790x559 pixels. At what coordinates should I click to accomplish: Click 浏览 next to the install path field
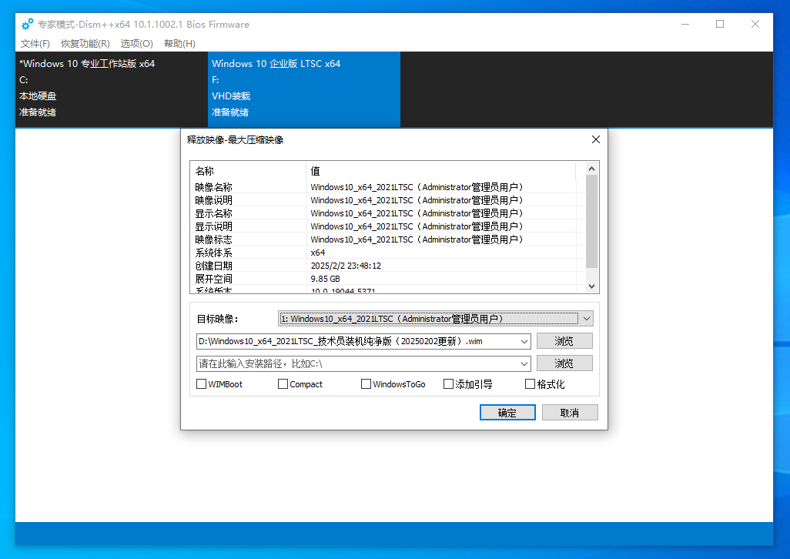click(564, 363)
